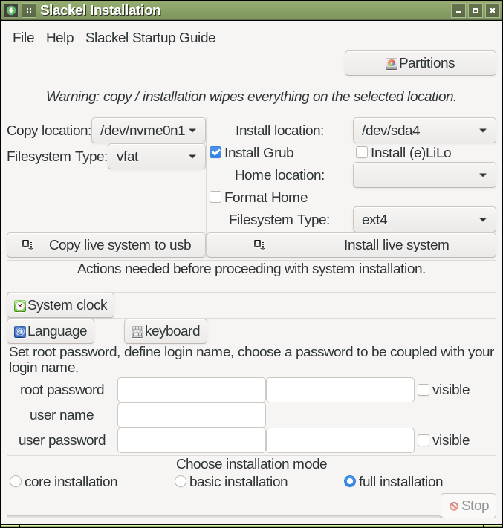503x528 pixels.
Task: Select the core installation radio button
Action: pos(16,481)
